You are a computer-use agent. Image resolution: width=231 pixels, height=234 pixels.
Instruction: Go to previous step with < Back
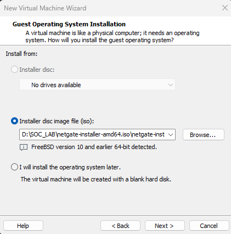(120, 226)
